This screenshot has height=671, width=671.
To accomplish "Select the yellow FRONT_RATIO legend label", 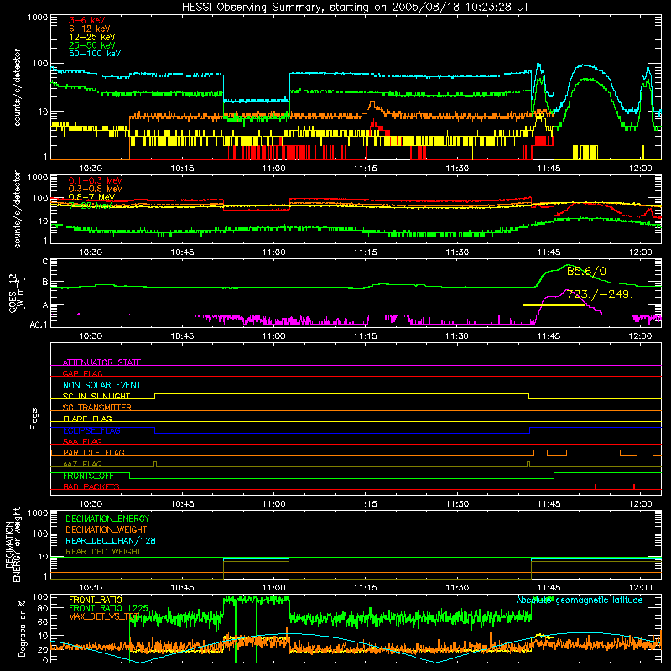I will click(96, 600).
